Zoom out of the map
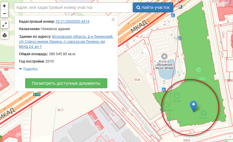This screenshot has width=233, height=142. (4, 14)
